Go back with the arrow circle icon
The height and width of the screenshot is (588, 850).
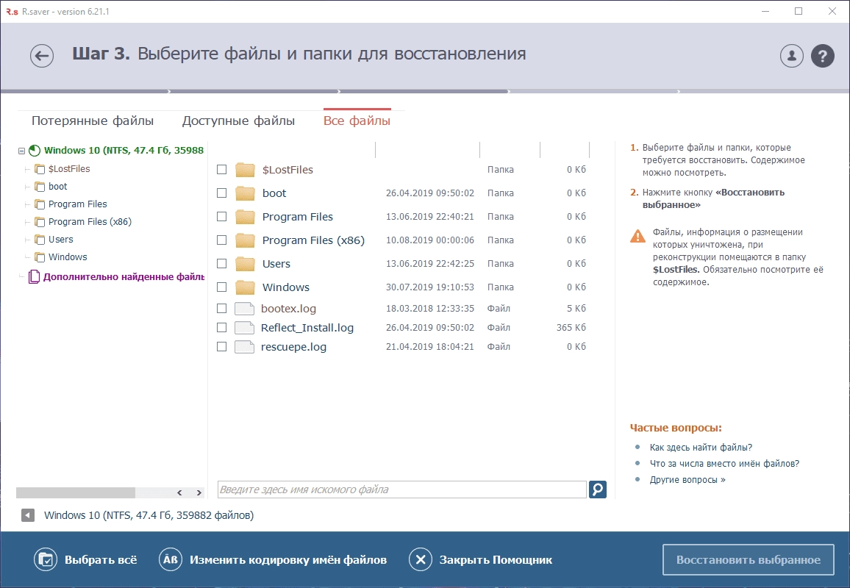point(42,55)
